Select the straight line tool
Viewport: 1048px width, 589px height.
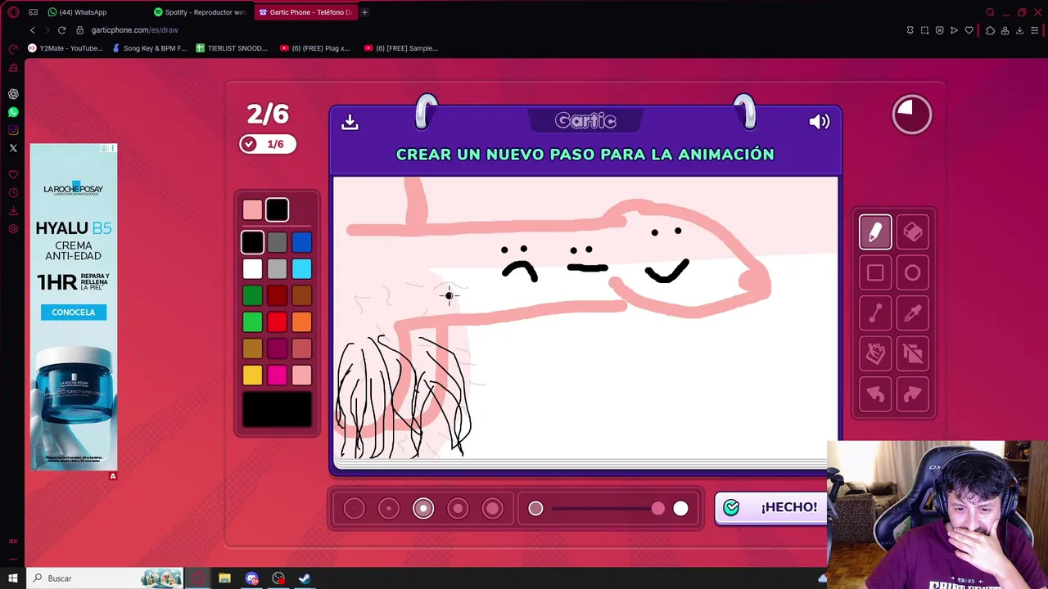click(875, 313)
